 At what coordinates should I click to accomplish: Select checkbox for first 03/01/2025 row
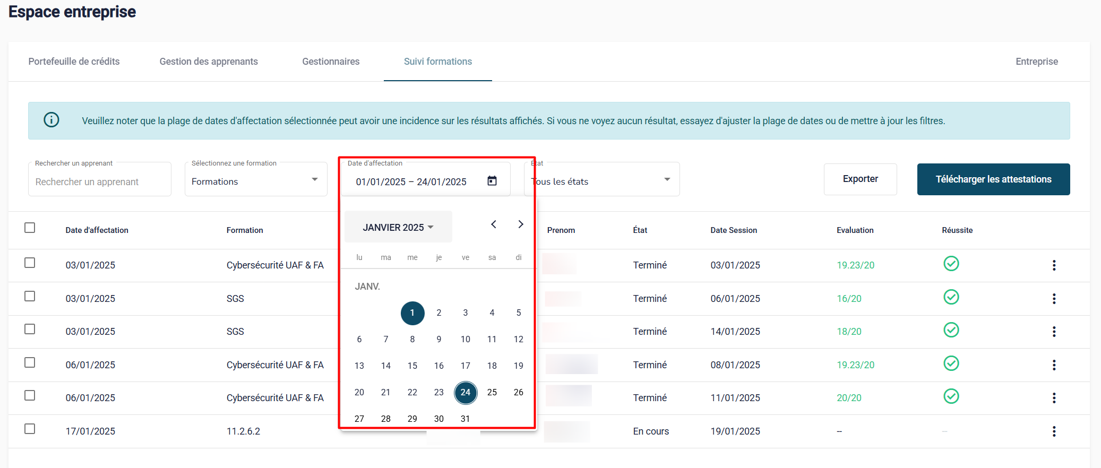click(30, 263)
